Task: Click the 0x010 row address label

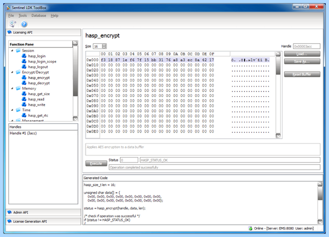Action: point(92,65)
